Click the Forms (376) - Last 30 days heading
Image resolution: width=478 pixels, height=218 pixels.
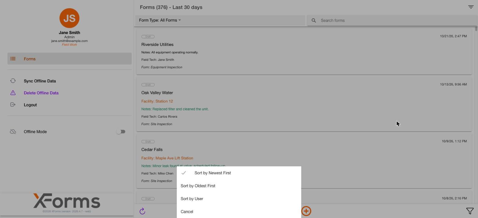coord(171,7)
